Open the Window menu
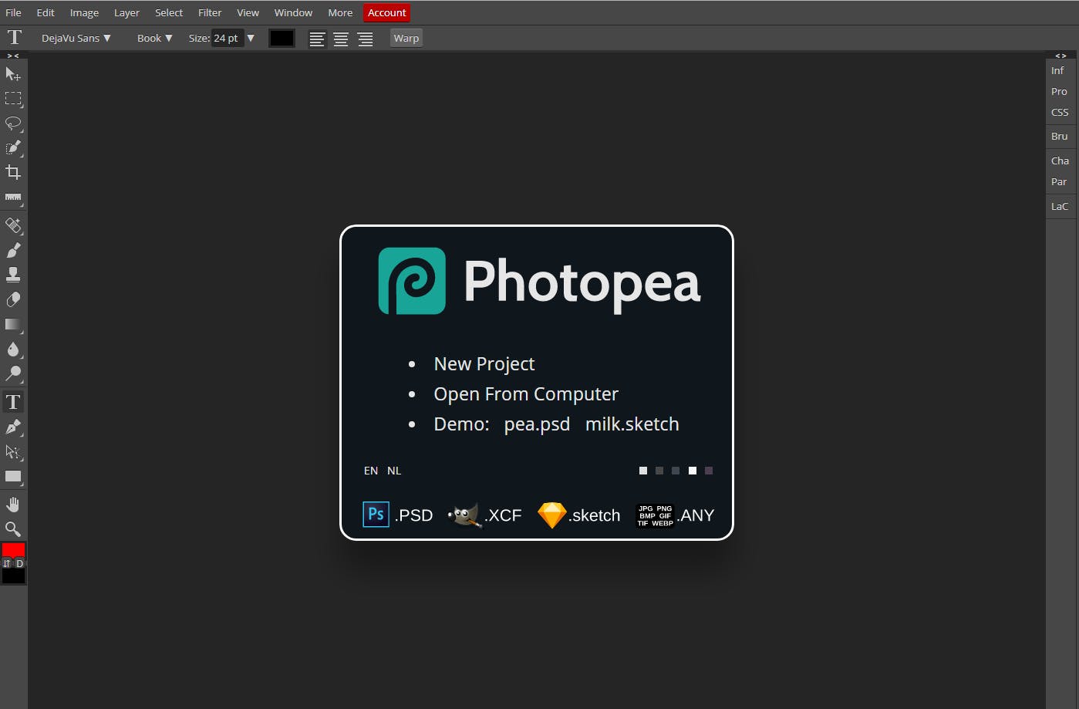The image size is (1079, 709). [294, 13]
